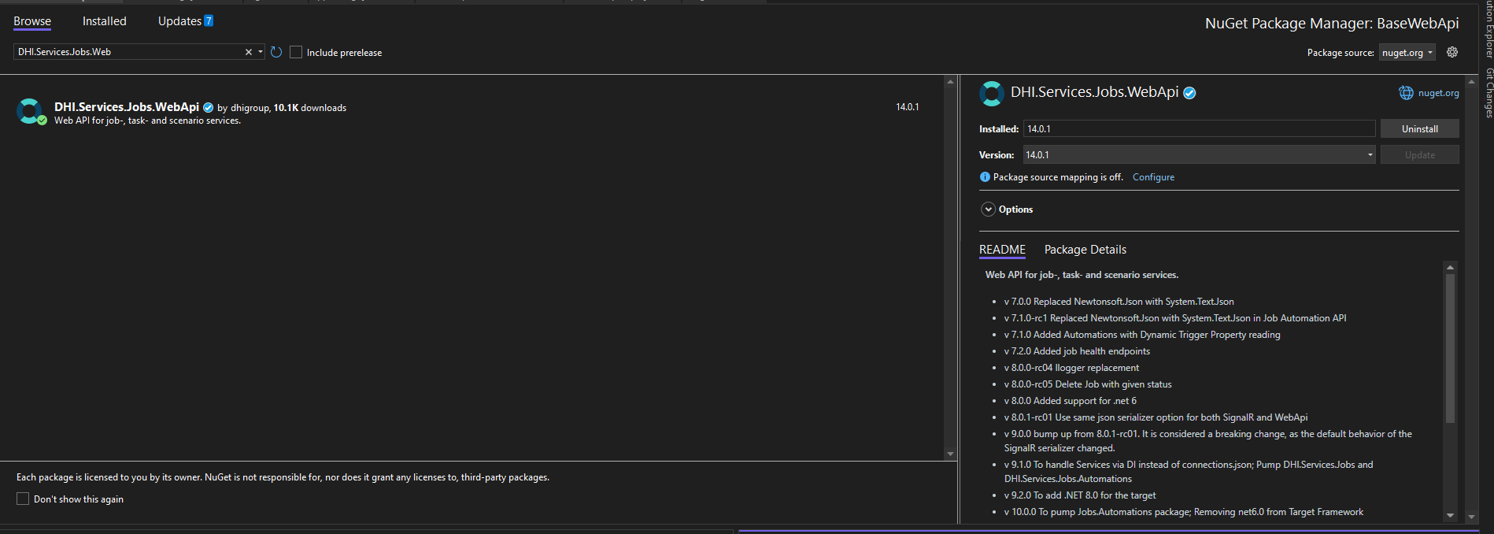This screenshot has width=1494, height=534.
Task: Click verified badge in details pane header
Action: 1190,93
